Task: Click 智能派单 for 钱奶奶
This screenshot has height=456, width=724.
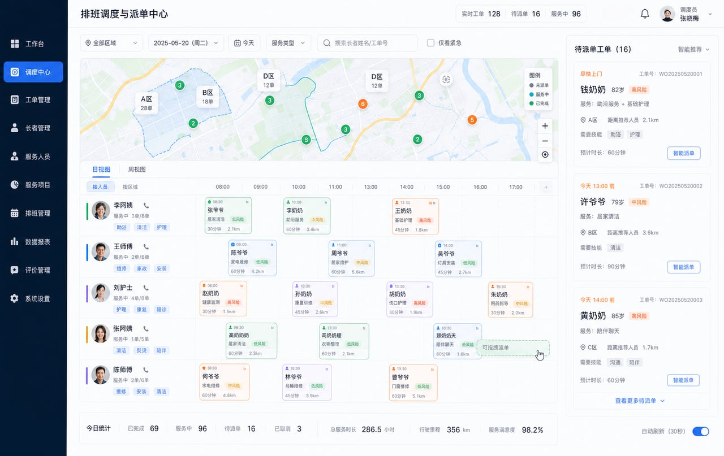Action: [x=684, y=153]
